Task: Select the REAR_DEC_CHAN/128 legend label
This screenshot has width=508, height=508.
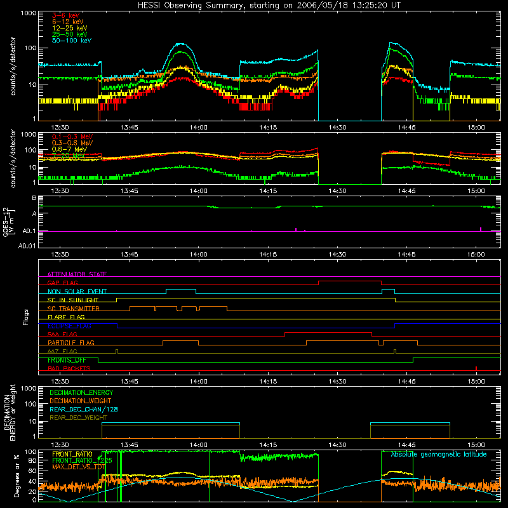Action: click(x=84, y=409)
